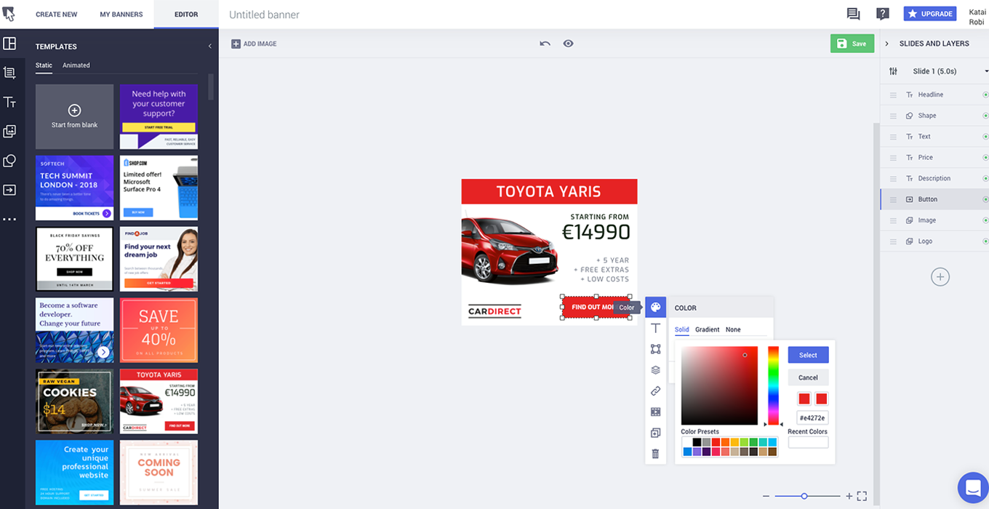Switch to the Gradient color tab

click(x=707, y=329)
